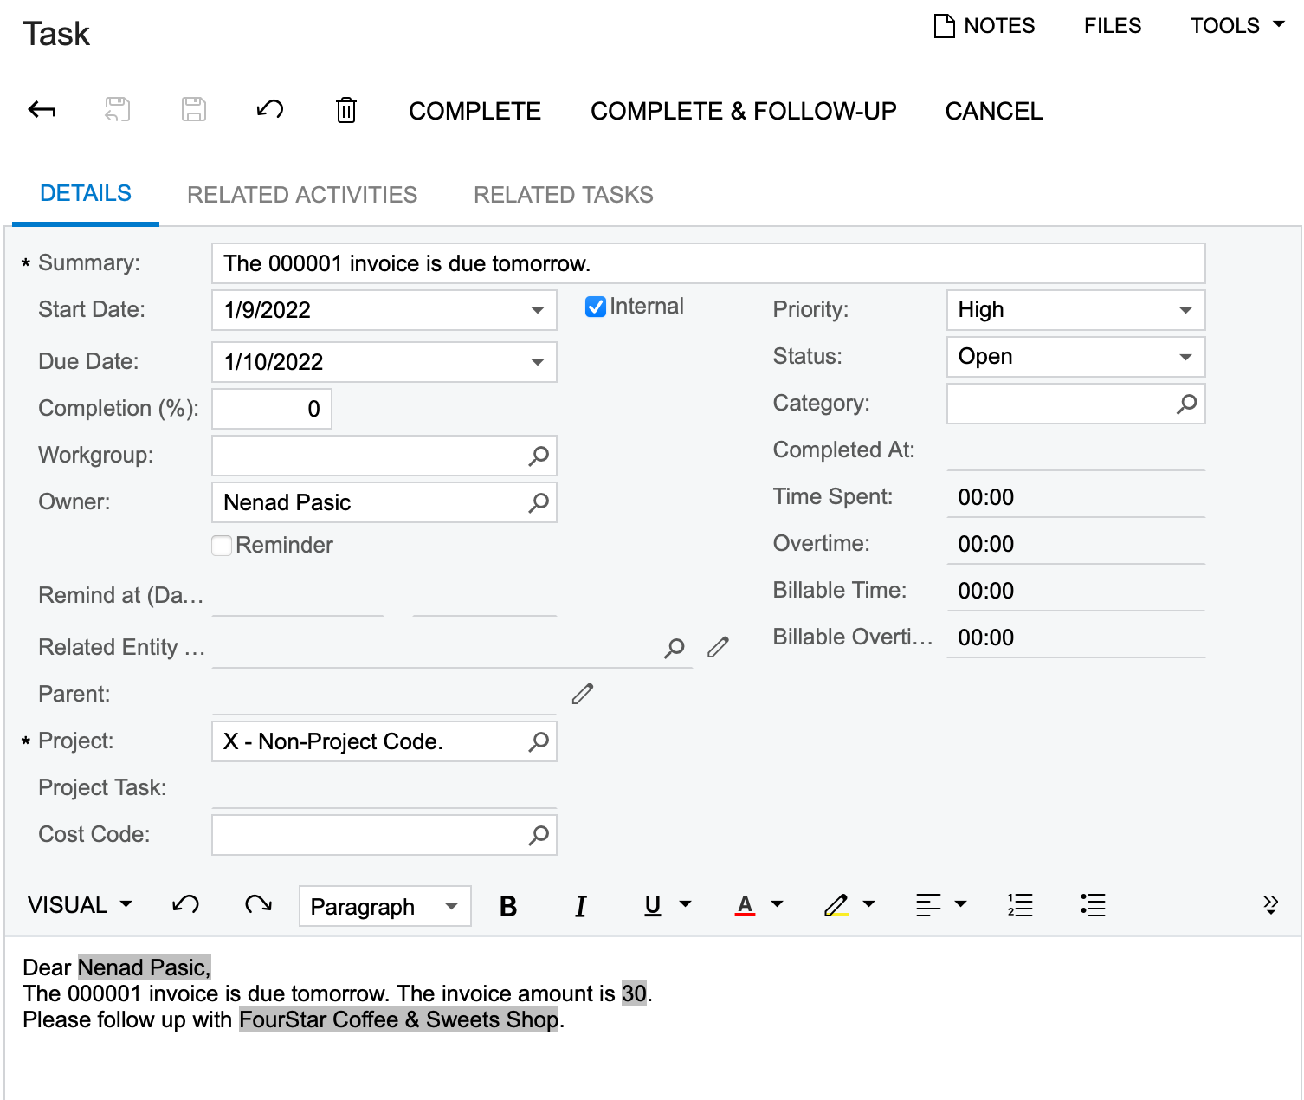Open the Priority dropdown
The image size is (1304, 1100).
(x=1185, y=310)
